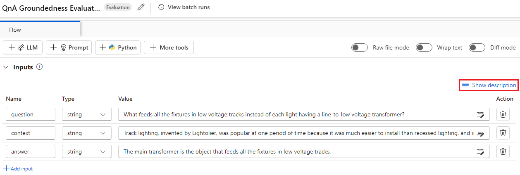Image resolution: width=520 pixels, height=175 pixels.
Task: Delete the context input row
Action: tap(503, 133)
